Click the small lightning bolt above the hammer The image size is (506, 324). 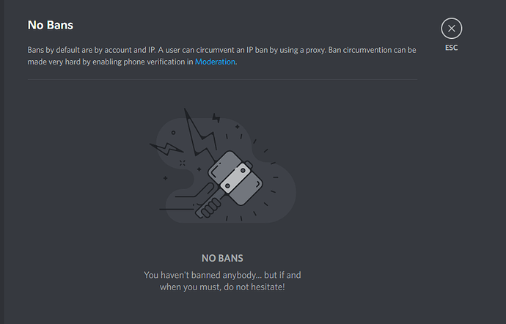(x=216, y=118)
